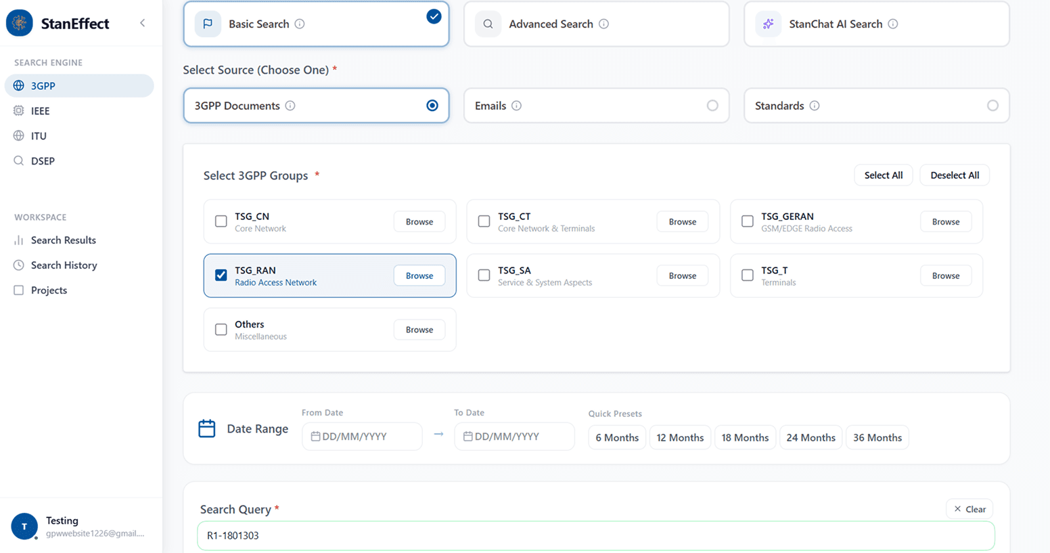This screenshot has height=553, width=1050.
Task: Click the Select All button
Action: (884, 175)
